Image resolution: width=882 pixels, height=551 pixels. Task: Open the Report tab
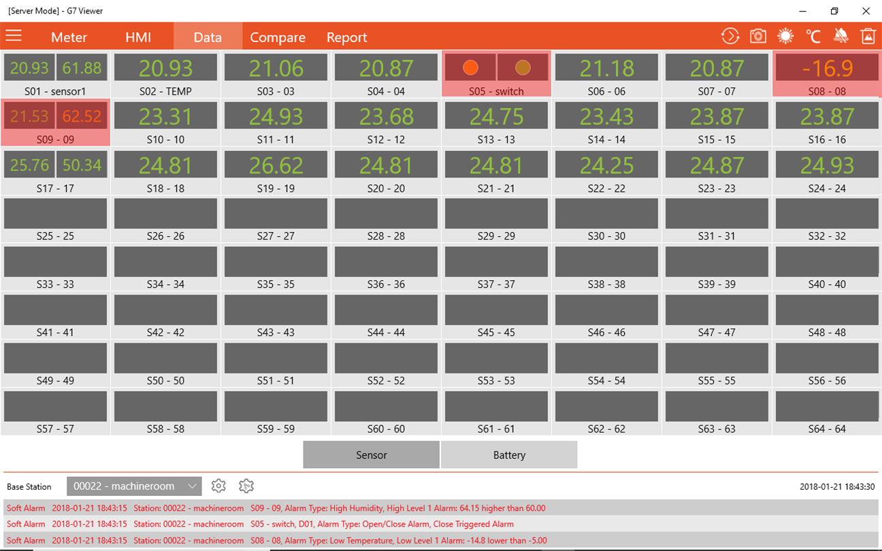pos(346,37)
